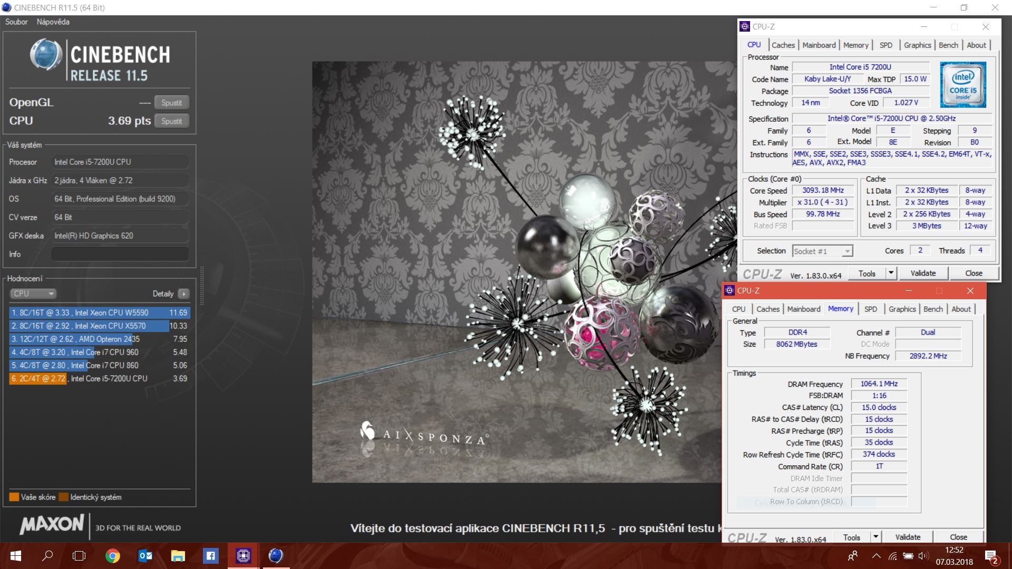Screen dimensions: 1012x569
Task: Open People icon in system tray
Action: point(852,556)
